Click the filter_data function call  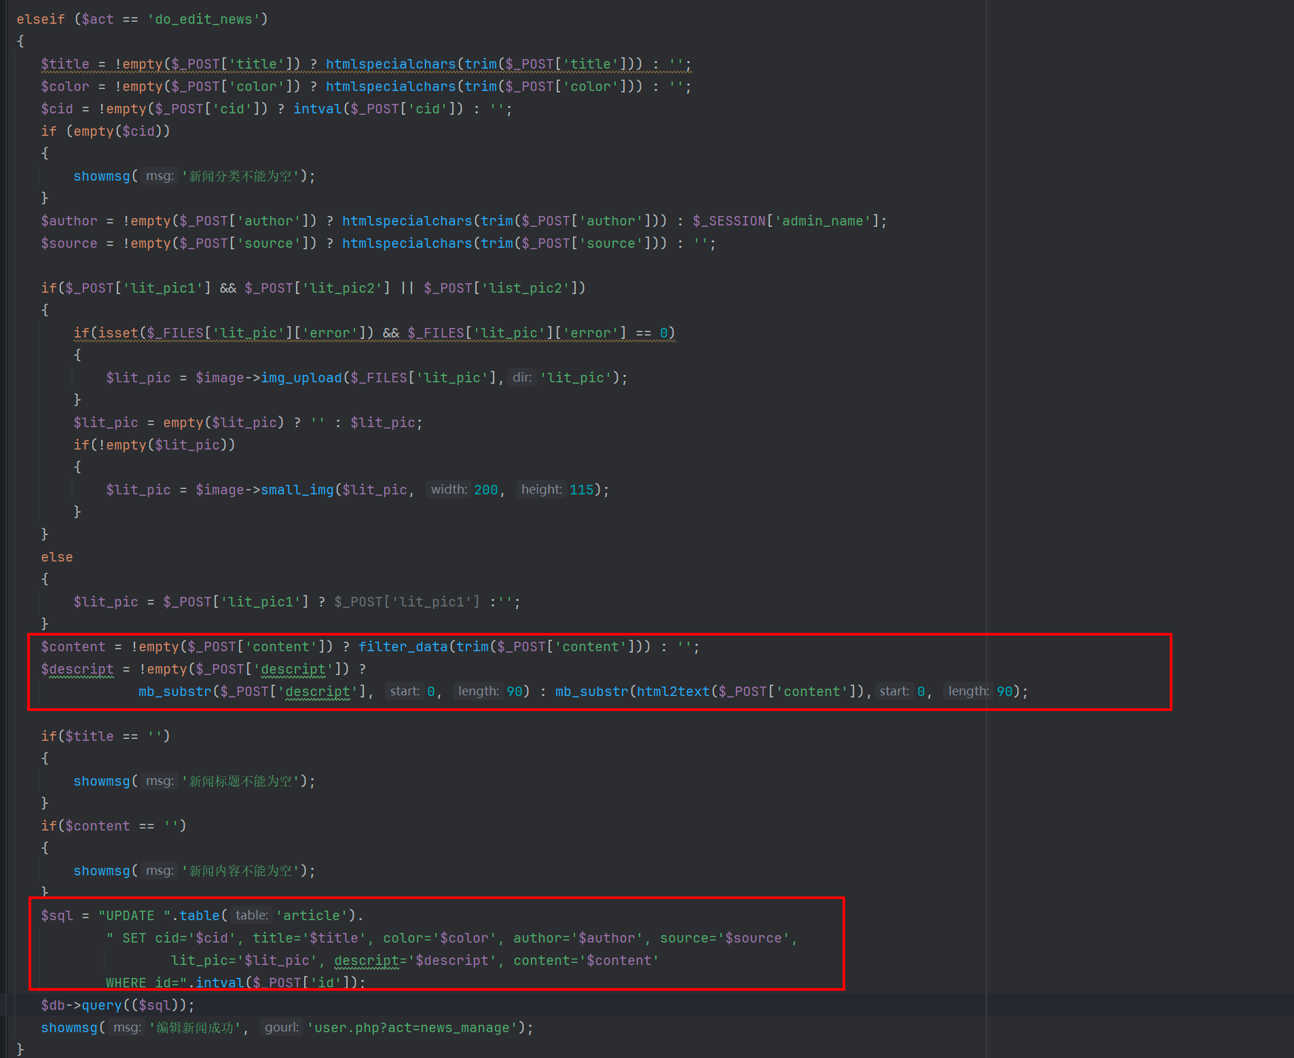click(x=403, y=646)
